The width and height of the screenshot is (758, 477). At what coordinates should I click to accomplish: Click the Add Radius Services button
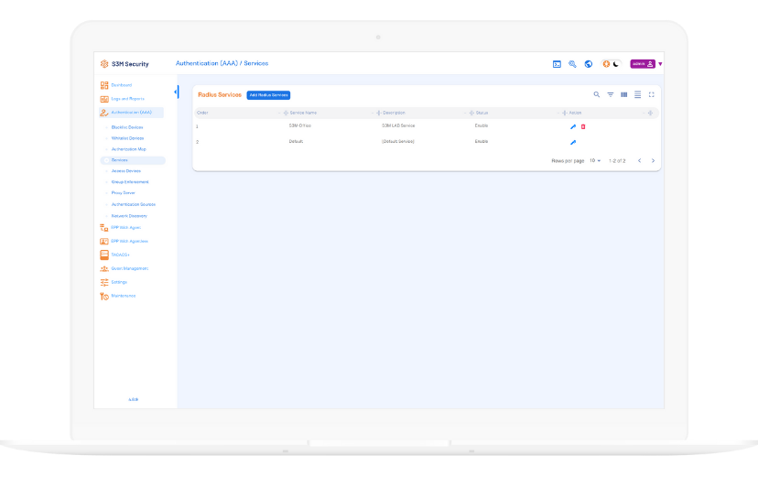tap(268, 94)
